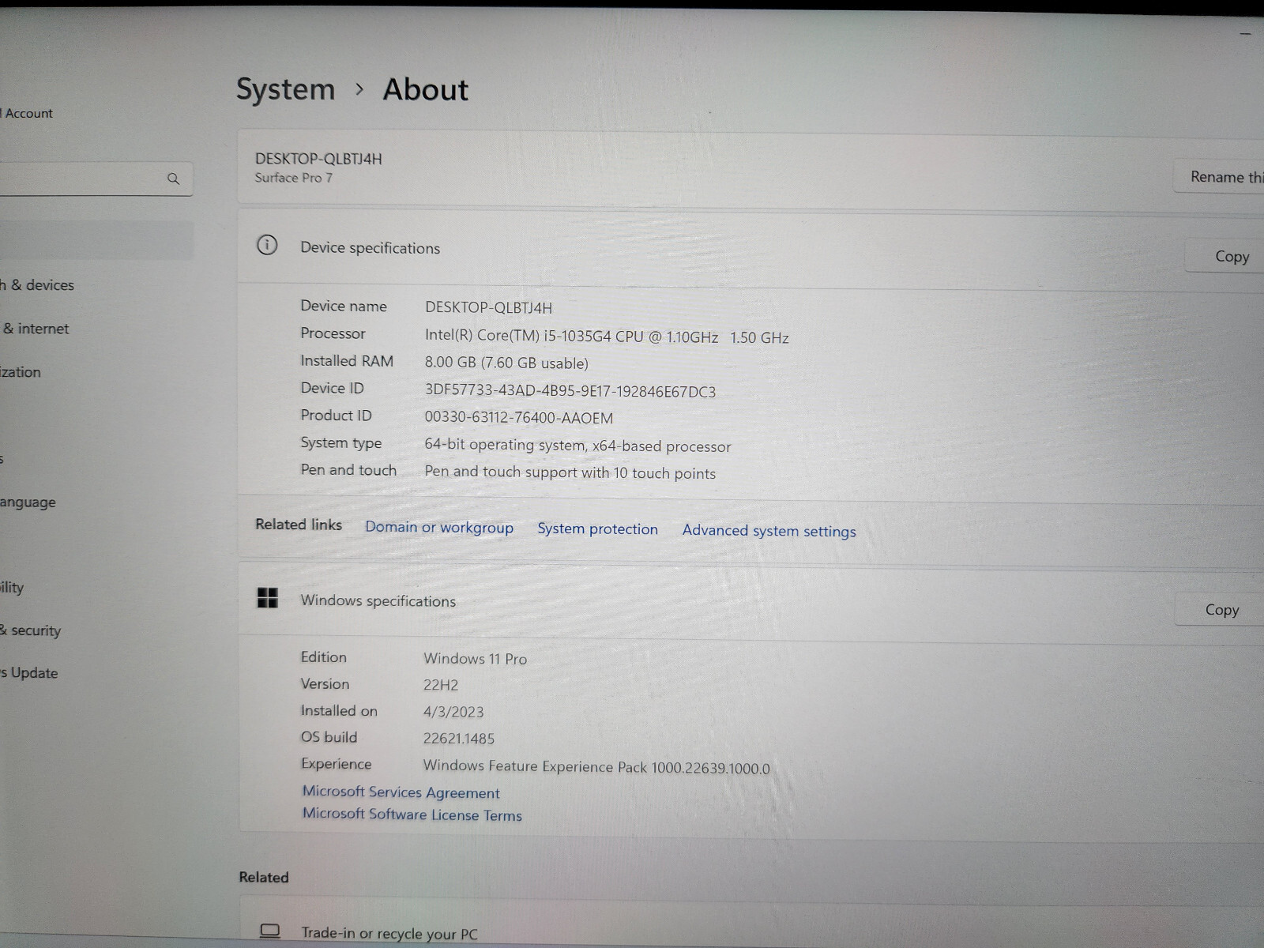Rename this PC button
This screenshot has height=948, width=1264.
point(1220,177)
